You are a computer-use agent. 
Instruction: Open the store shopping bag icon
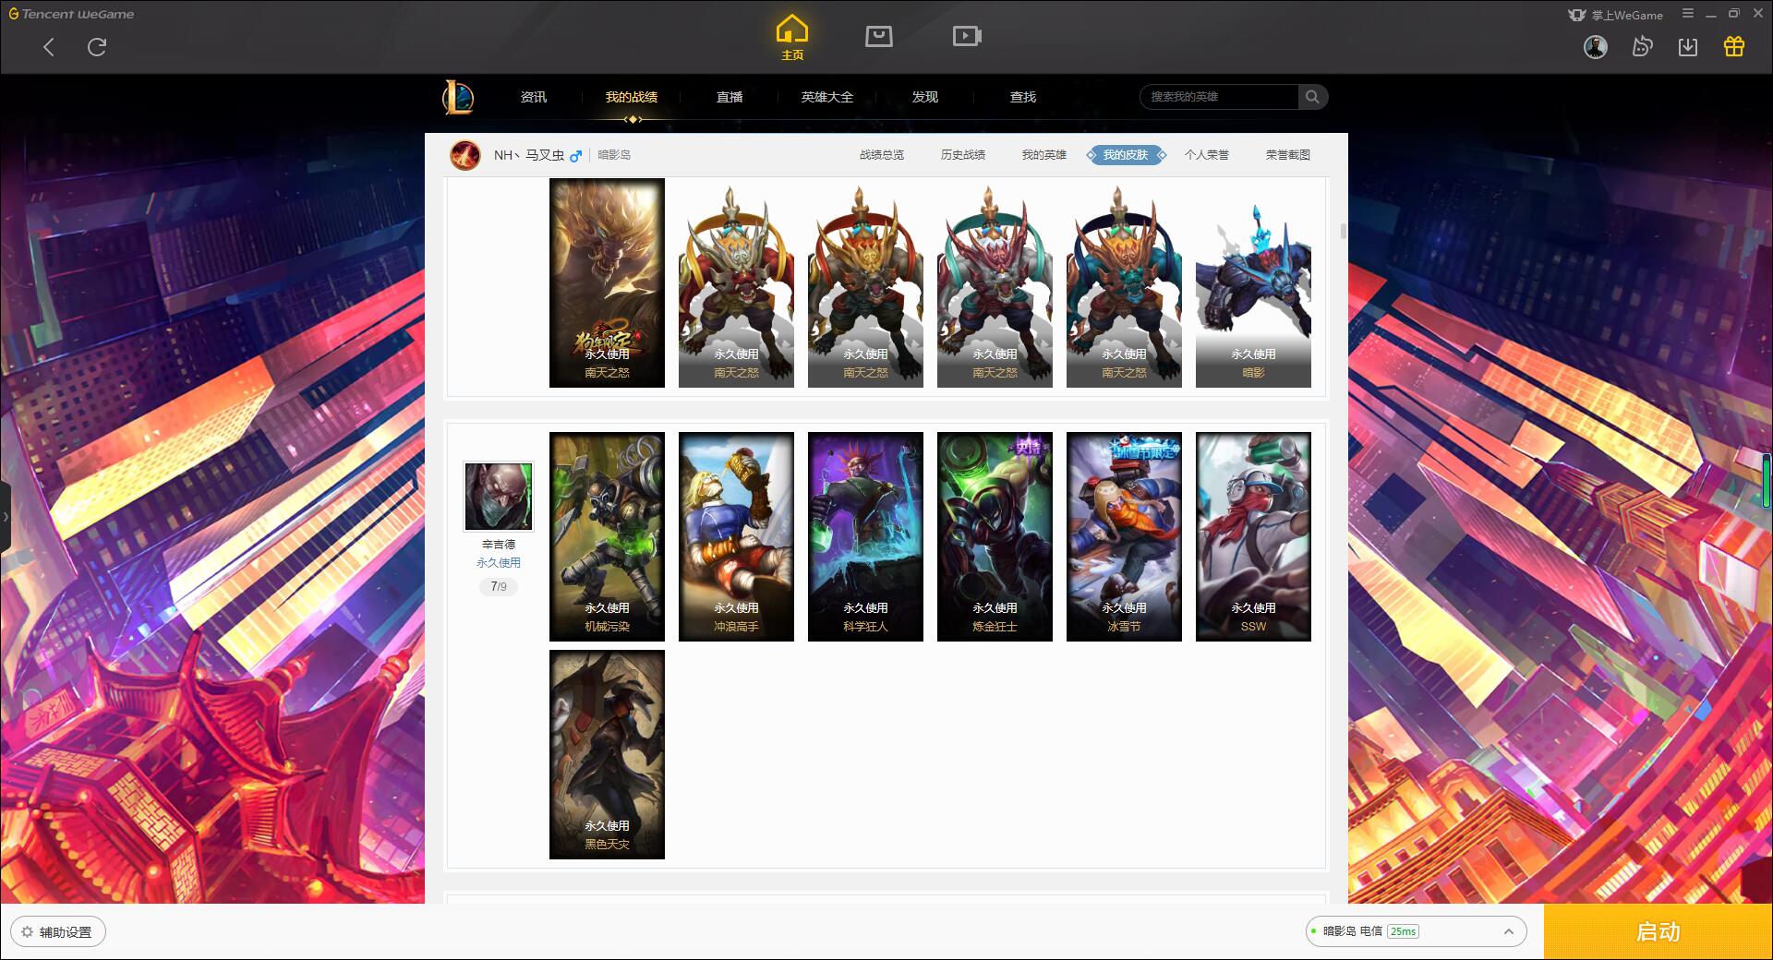(x=879, y=37)
